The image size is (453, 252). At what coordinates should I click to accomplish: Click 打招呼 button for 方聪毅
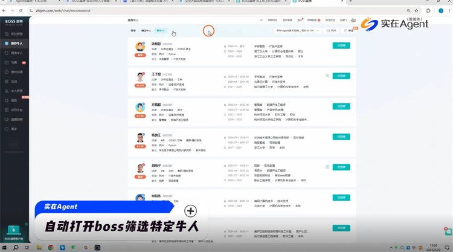click(341, 106)
